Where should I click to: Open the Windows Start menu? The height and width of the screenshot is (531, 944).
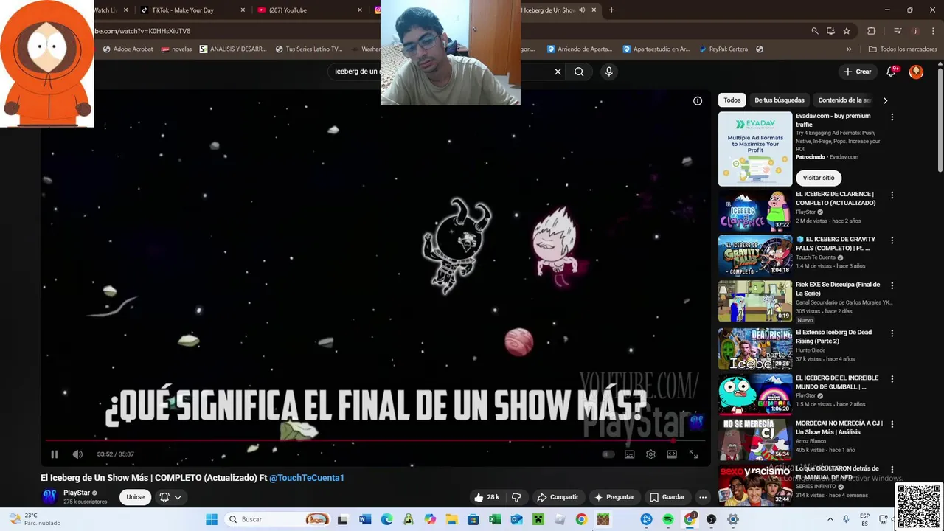pyautogui.click(x=212, y=519)
